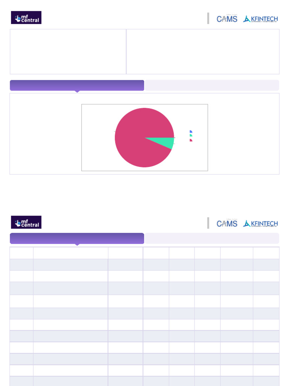The height and width of the screenshot is (386, 289).
Task: Click the second-page KFintech logo
Action: point(260,223)
